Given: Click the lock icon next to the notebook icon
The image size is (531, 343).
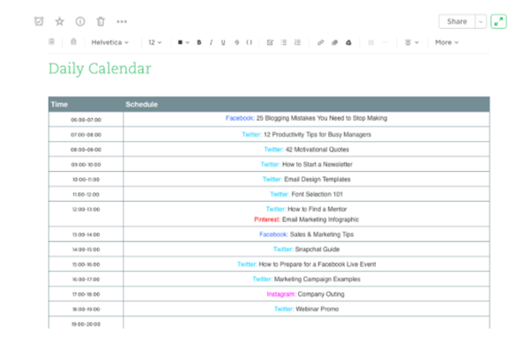Looking at the screenshot, I should 73,41.
